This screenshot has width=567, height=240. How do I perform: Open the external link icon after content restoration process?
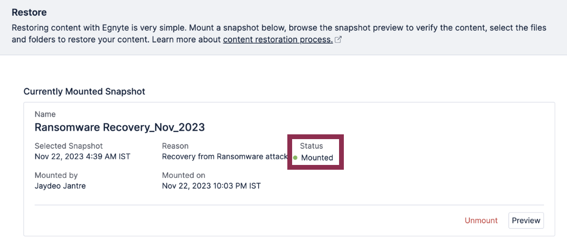coord(338,40)
